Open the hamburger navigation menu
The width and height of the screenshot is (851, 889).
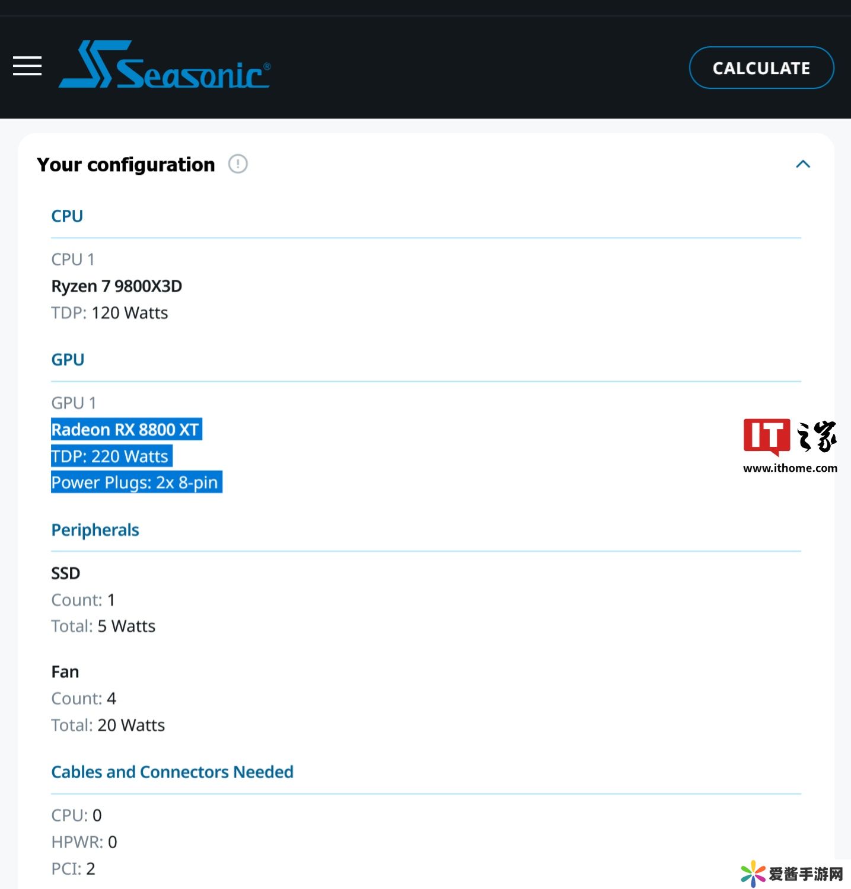coord(27,66)
